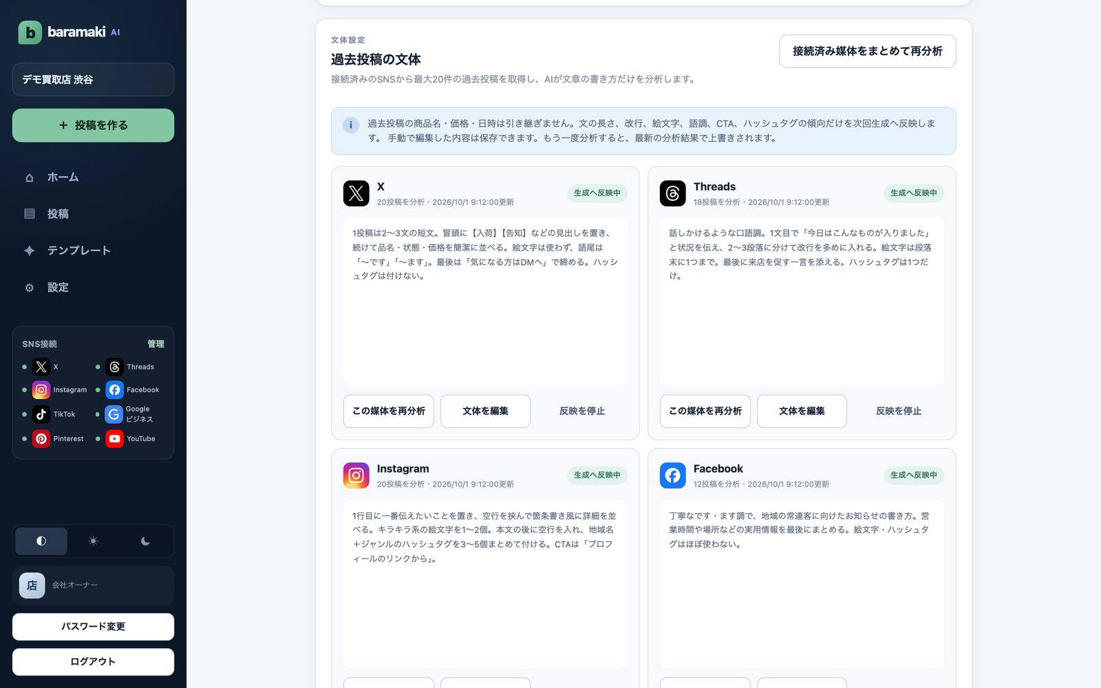Click この媒体を再分析 on the Threads card
This screenshot has width=1101, height=688.
tap(705, 411)
